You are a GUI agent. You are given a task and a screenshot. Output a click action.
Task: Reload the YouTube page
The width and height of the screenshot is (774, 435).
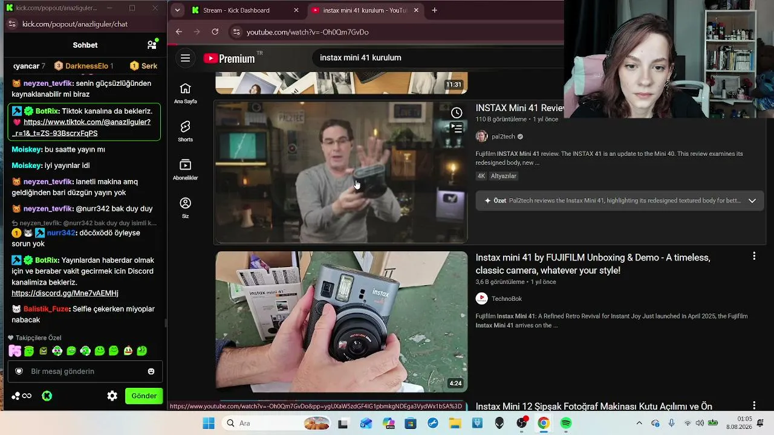pos(215,32)
